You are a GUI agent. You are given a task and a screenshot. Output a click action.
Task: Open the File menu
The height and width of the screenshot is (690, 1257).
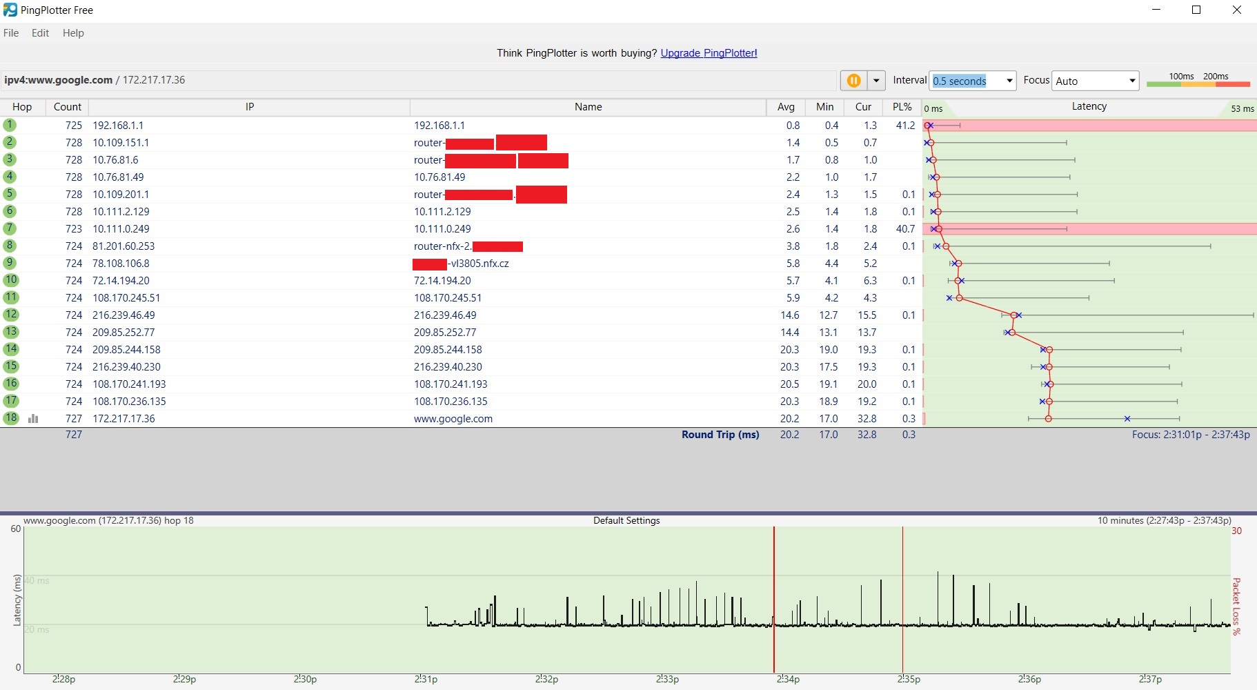pyautogui.click(x=11, y=33)
